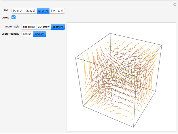Click the 'vector style' label
The width and height of the screenshot is (178, 134).
point(12,27)
